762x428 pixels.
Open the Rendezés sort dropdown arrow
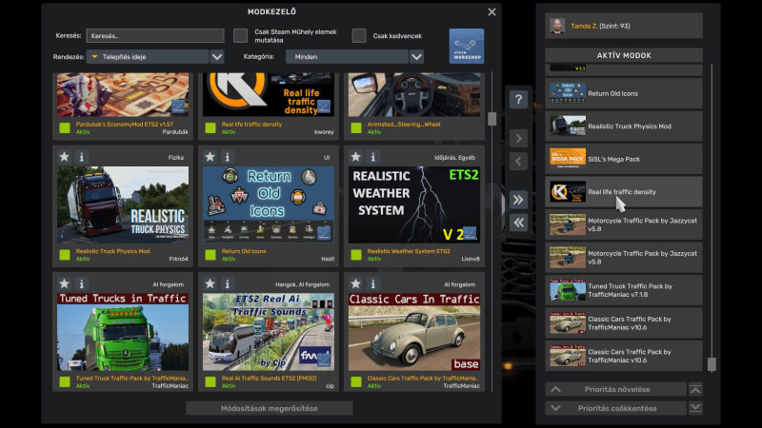pos(217,57)
